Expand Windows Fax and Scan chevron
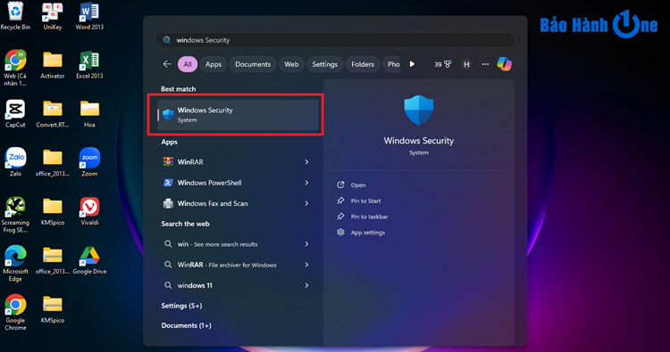Viewport: 670px width, 352px height. point(306,204)
